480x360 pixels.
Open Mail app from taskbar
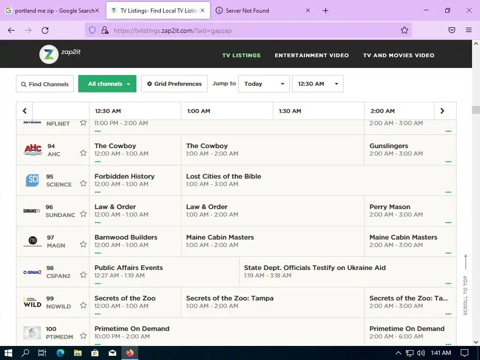[x=112, y=353]
